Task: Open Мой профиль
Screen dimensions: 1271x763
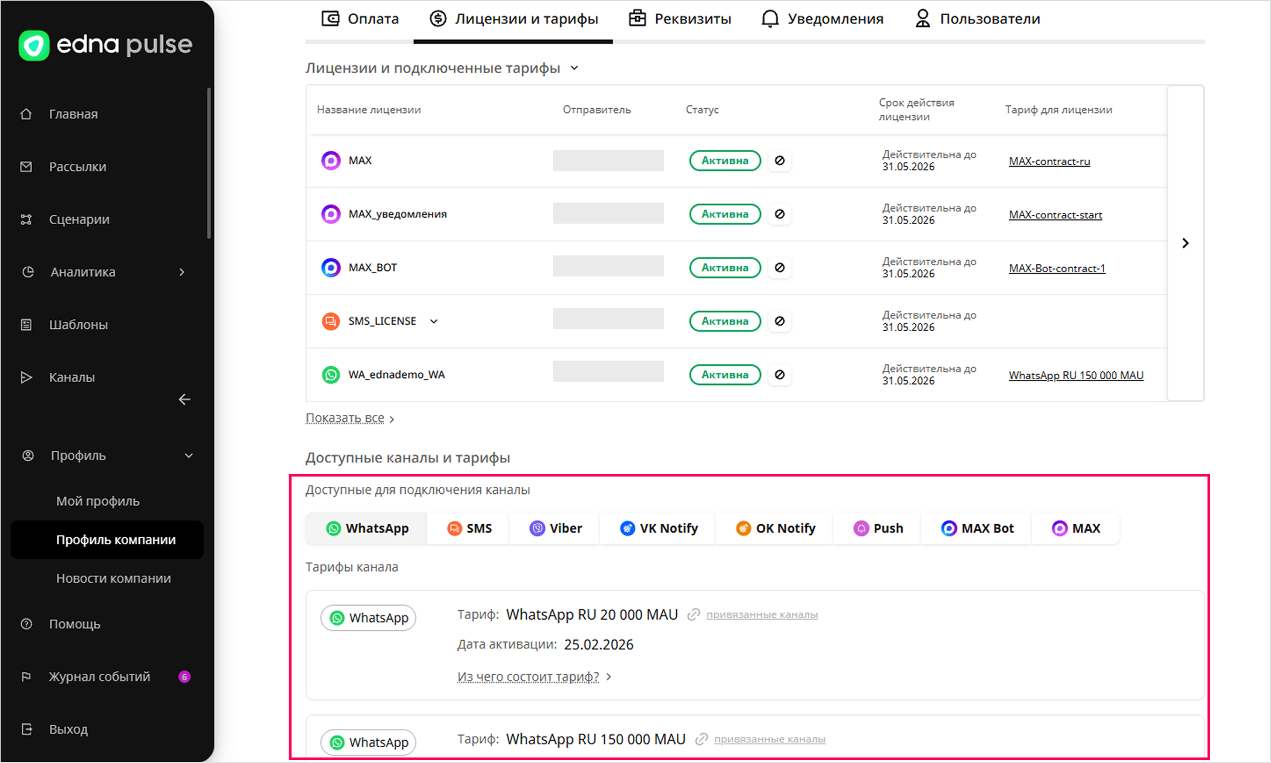Action: tap(98, 501)
